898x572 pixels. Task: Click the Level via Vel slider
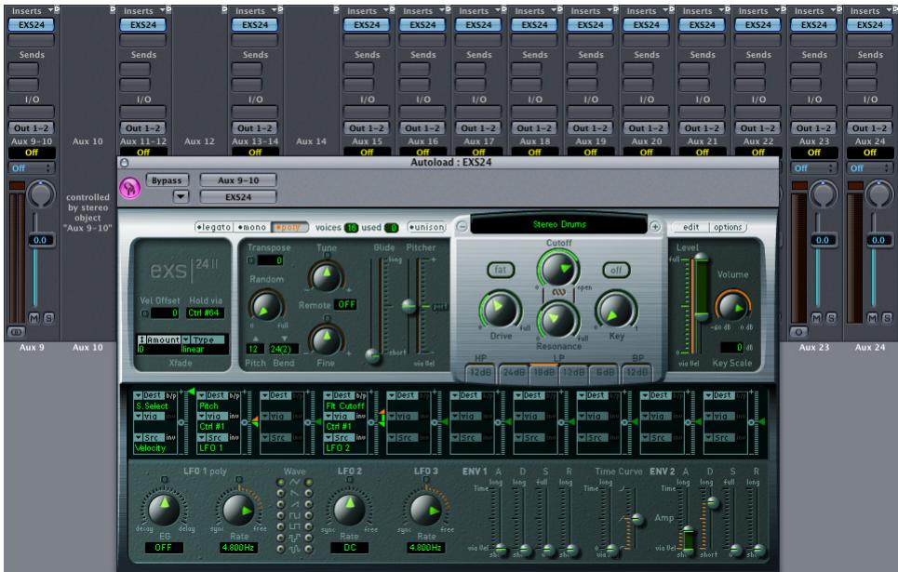(702, 288)
